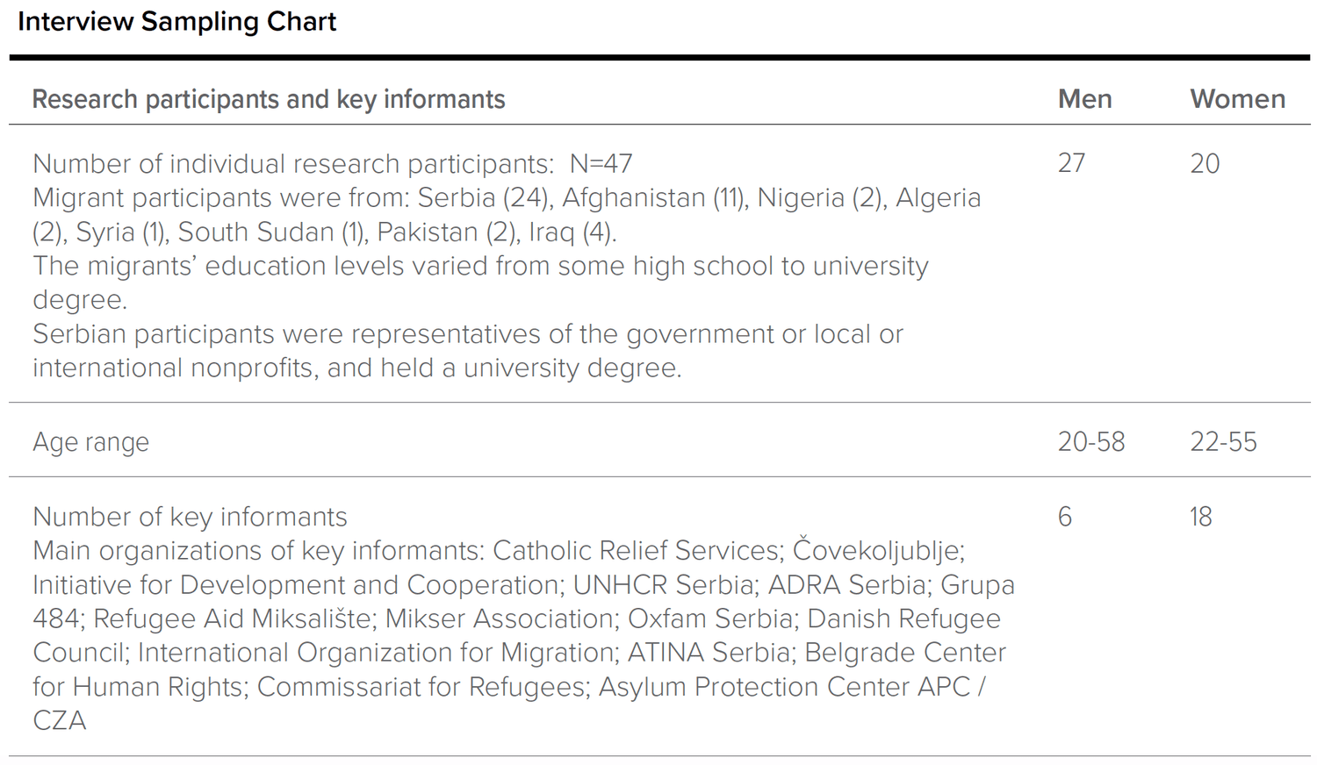Click the "Men" column header
Image resolution: width=1317 pixels, height=765 pixels.
(x=1084, y=99)
